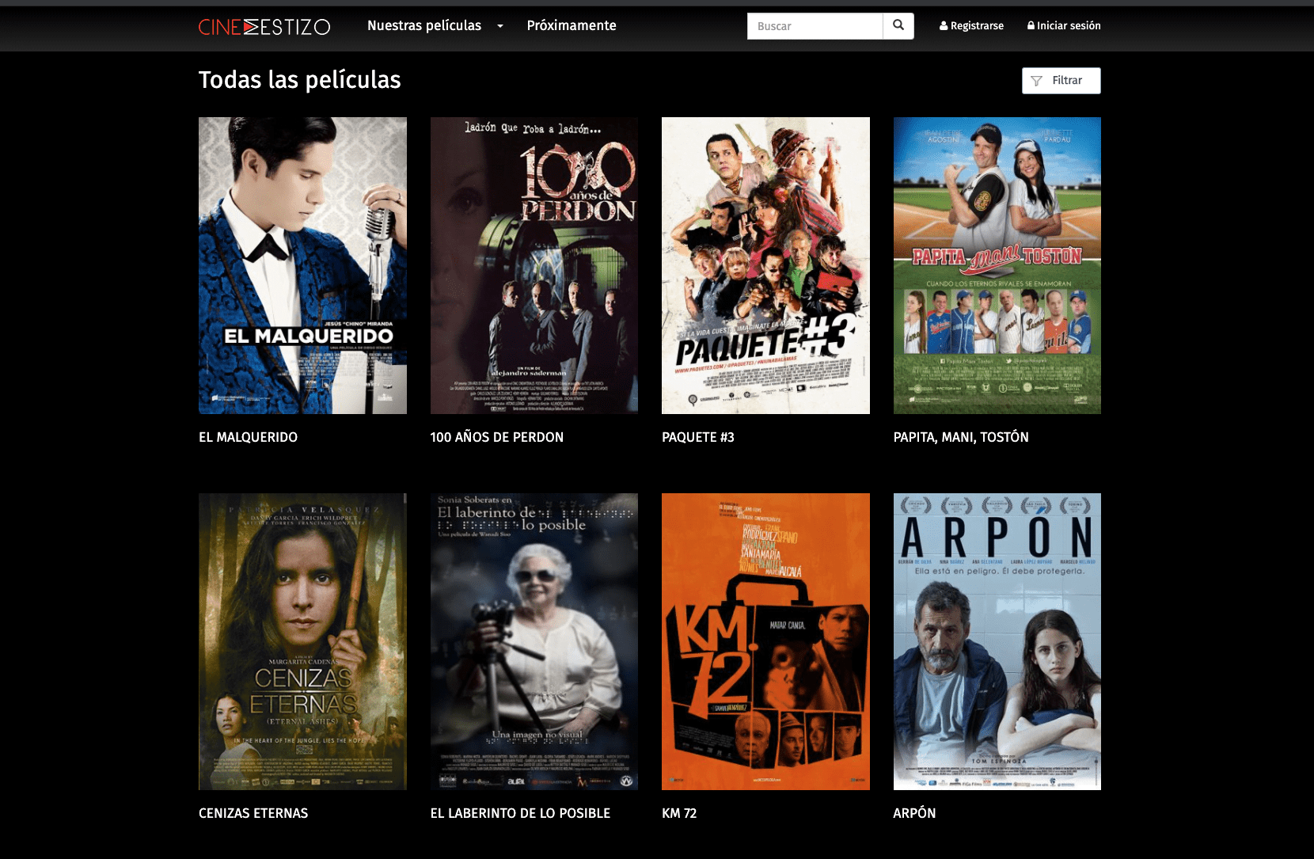Select the filter funnel icon
The width and height of the screenshot is (1314, 859).
click(1037, 80)
